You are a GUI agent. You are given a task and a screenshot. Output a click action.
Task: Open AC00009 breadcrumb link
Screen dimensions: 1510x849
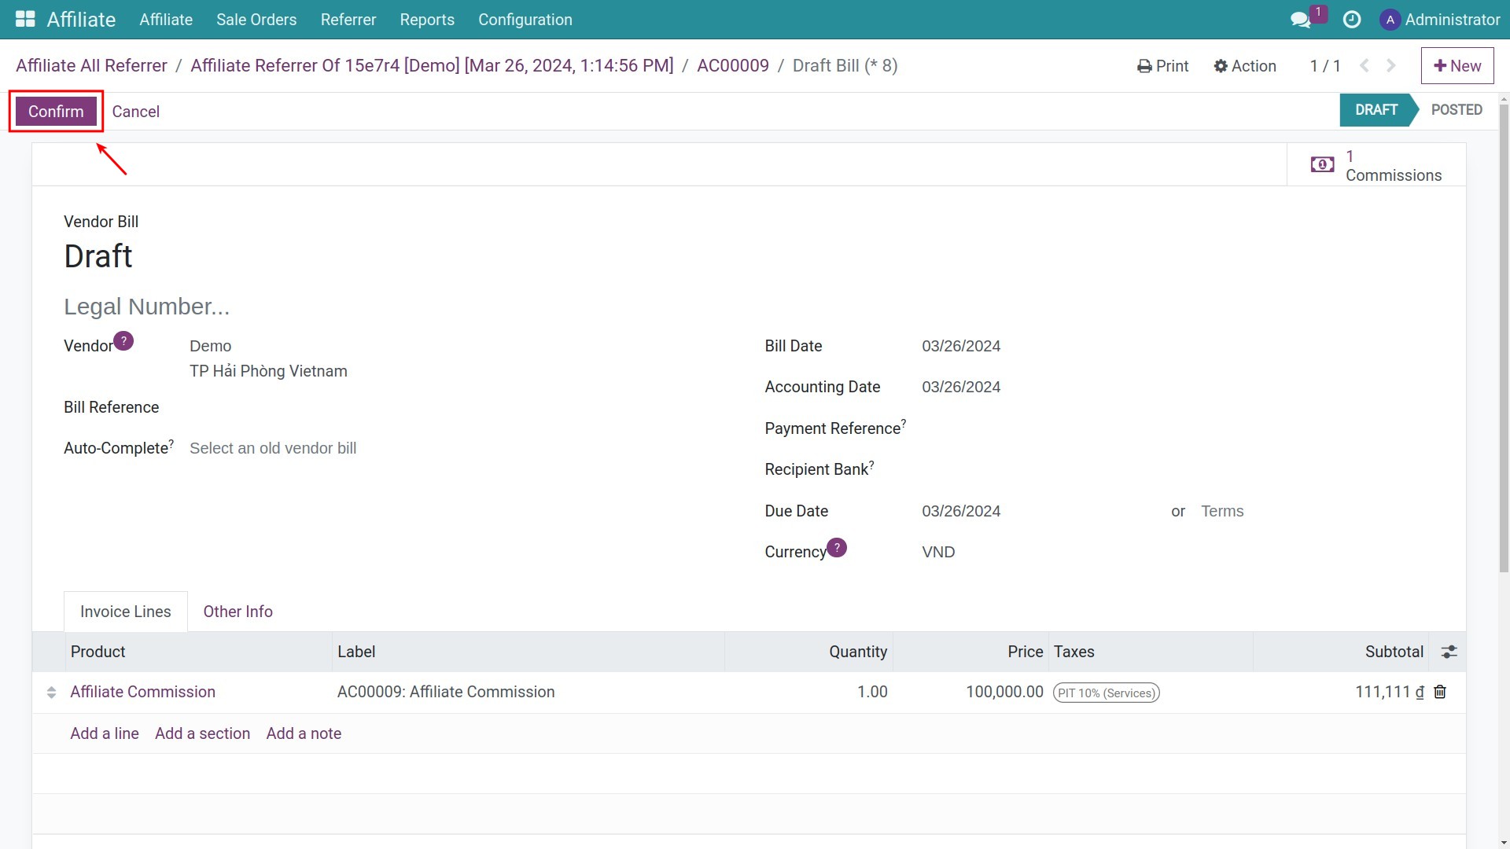coord(733,66)
